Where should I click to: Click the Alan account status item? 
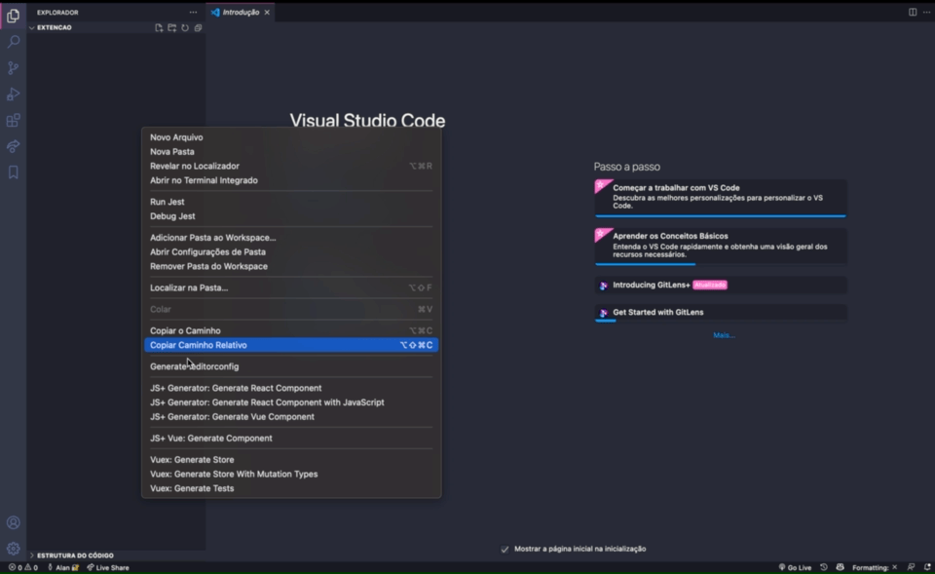pos(63,567)
